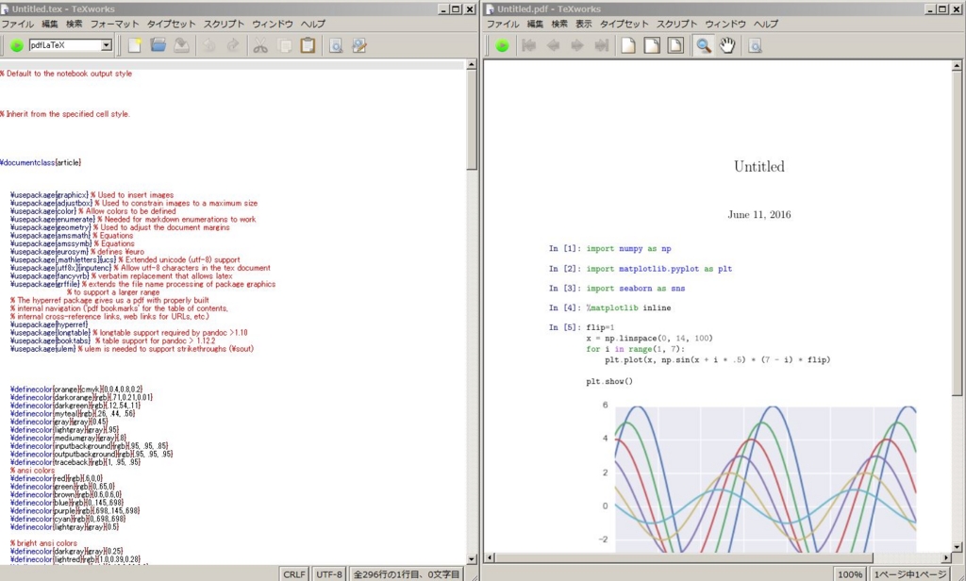Viewport: 966px width, 581px height.
Task: Click green typeset button in PDF window
Action: click(502, 45)
